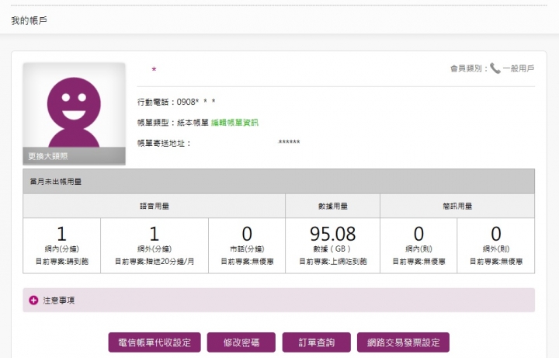This screenshot has width=559, height=358.
Task: Click the 注意事項 label text
Action: point(59,301)
